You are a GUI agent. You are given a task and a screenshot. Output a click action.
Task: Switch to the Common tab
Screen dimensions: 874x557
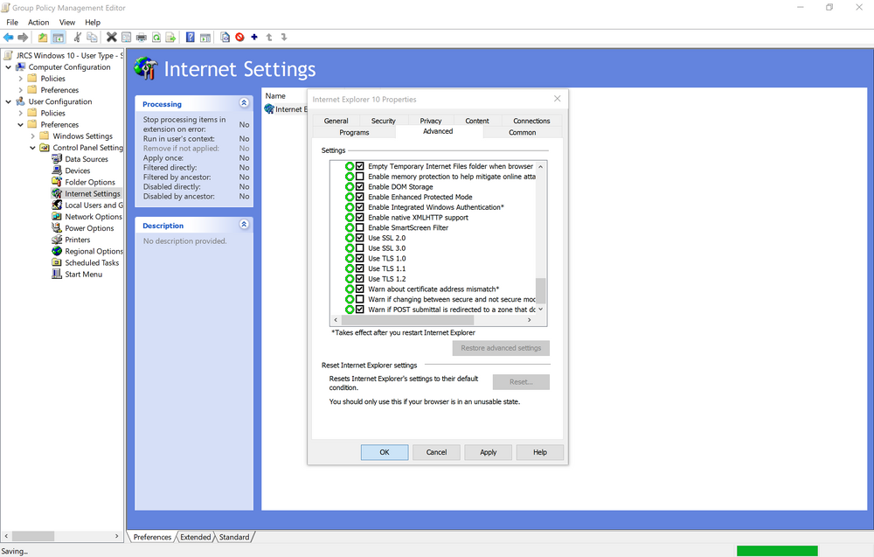pos(523,132)
